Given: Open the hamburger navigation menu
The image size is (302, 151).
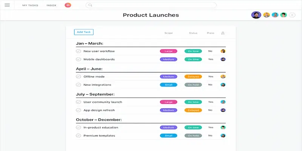Looking at the screenshot, I should pos(7,5).
